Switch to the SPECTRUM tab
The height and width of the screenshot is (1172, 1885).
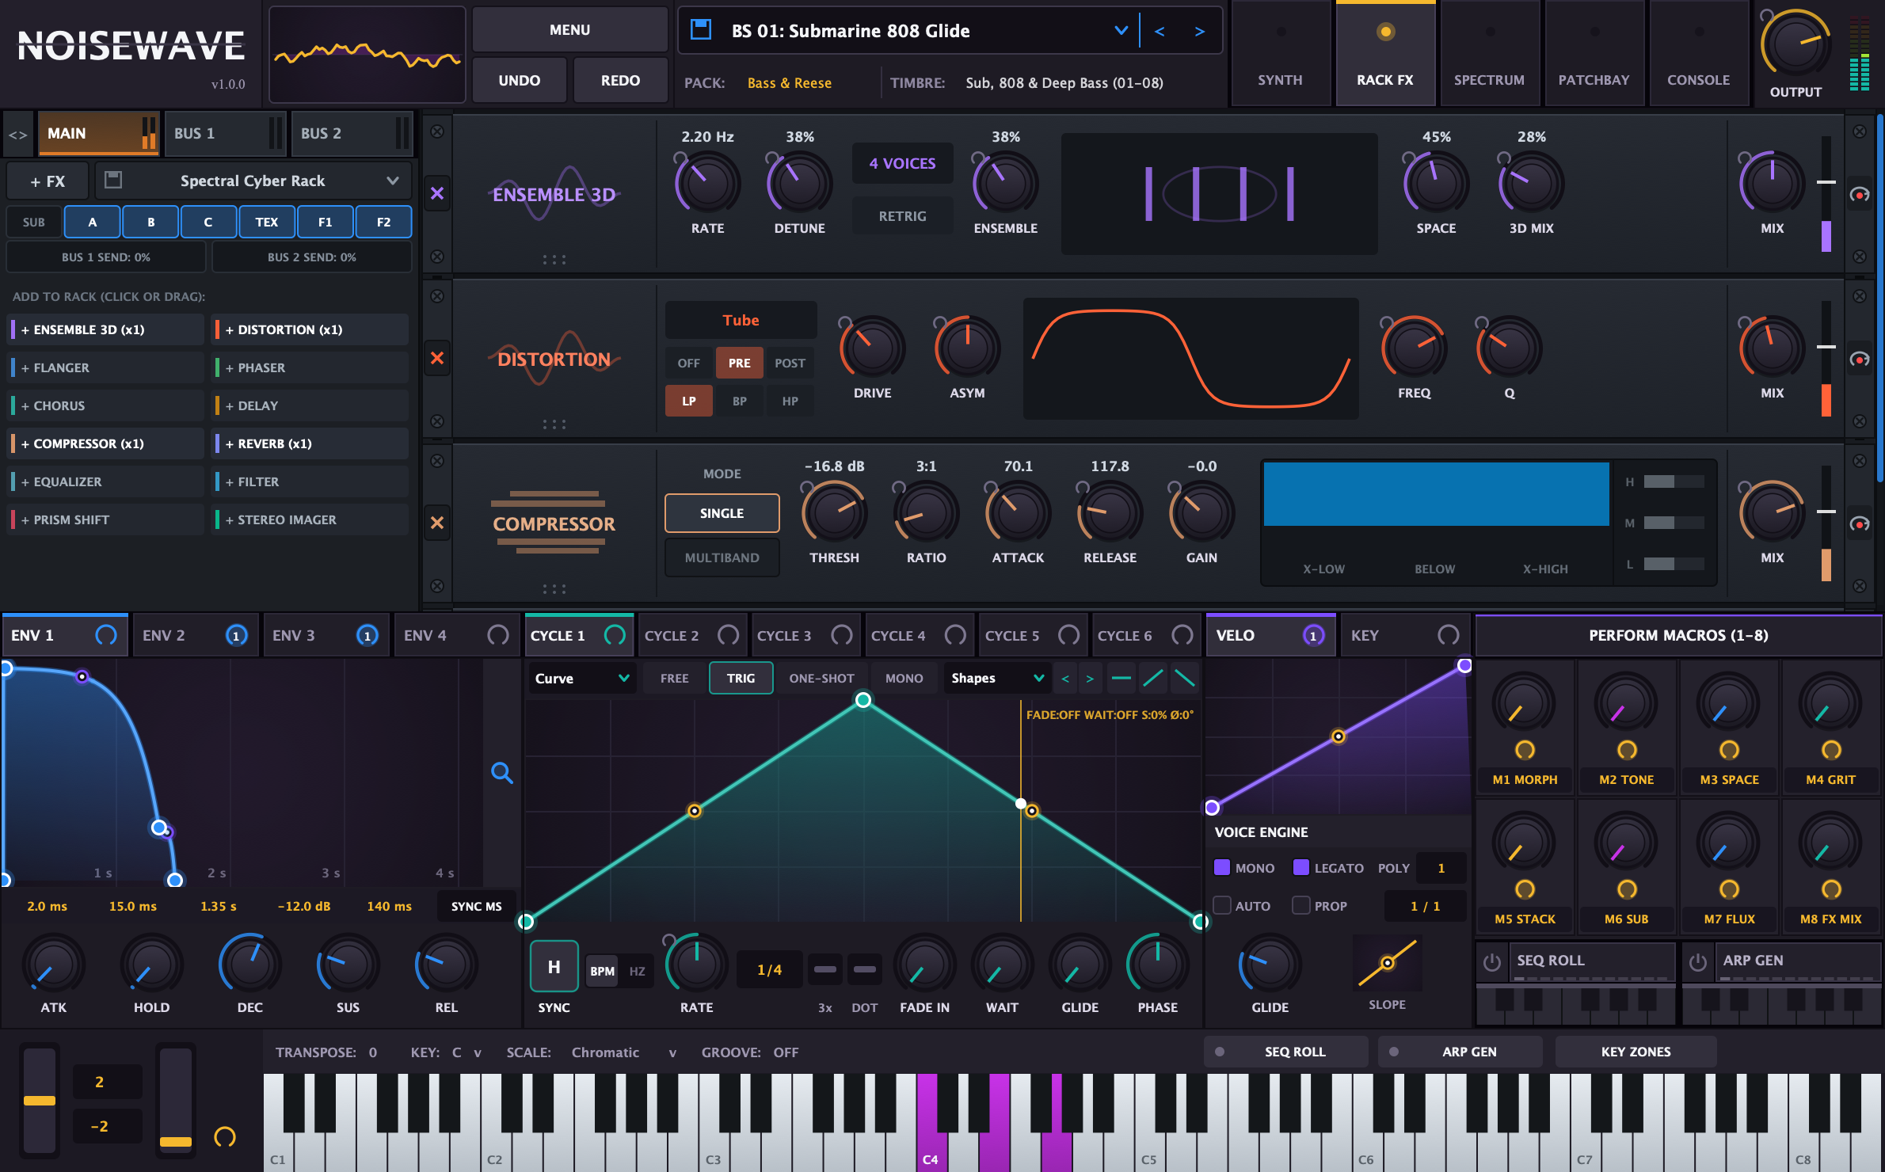coord(1489,54)
